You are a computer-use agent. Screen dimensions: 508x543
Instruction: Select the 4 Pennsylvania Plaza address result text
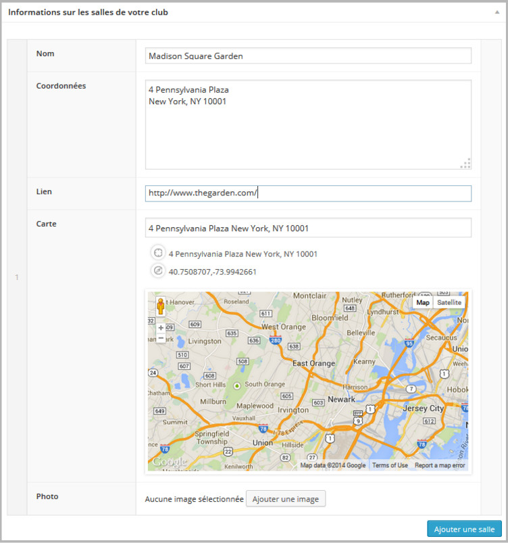243,254
